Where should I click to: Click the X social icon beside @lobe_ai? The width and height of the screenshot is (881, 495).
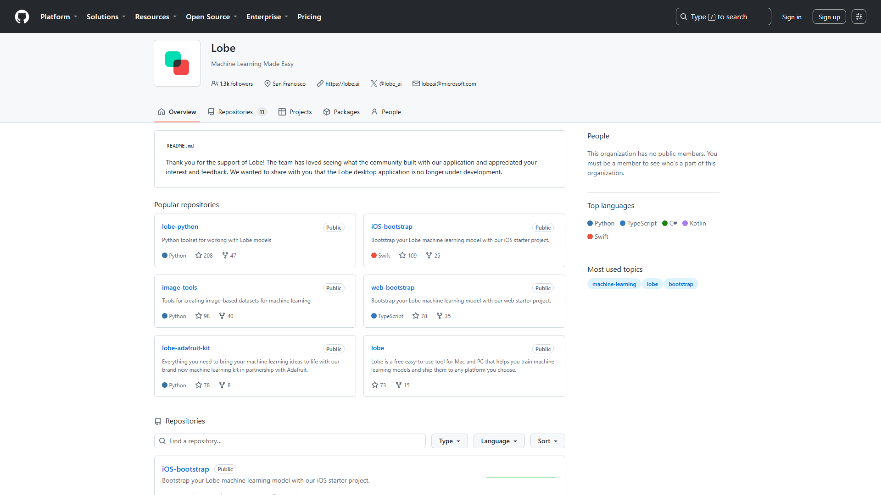click(374, 83)
